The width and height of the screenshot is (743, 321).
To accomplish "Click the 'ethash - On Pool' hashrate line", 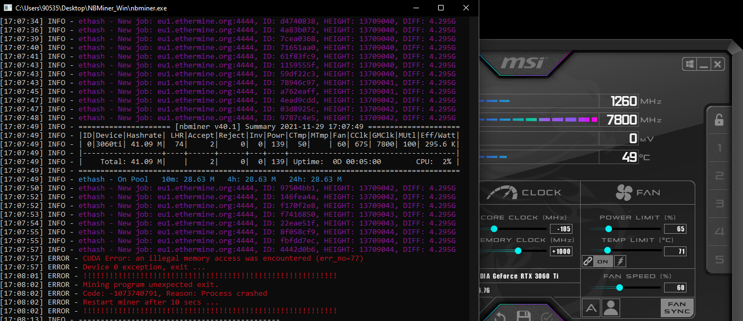I will (210, 179).
